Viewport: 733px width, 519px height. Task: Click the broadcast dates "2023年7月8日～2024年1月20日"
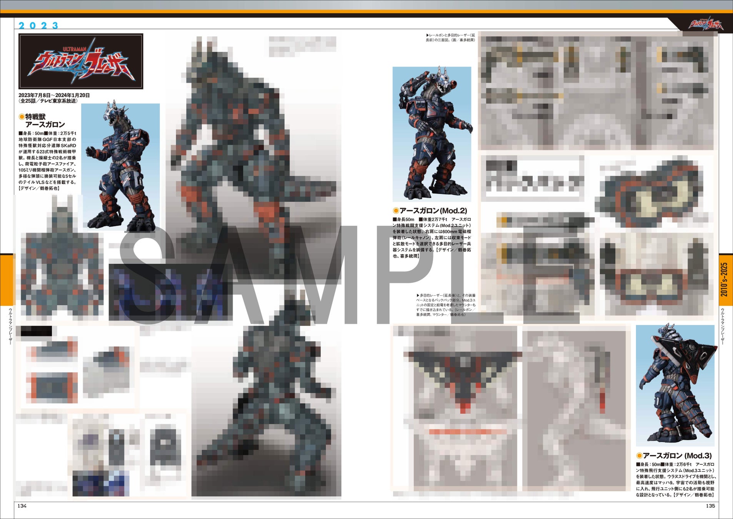(54, 95)
